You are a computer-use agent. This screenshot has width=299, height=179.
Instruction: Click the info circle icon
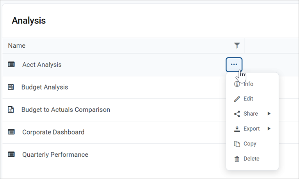(x=237, y=84)
